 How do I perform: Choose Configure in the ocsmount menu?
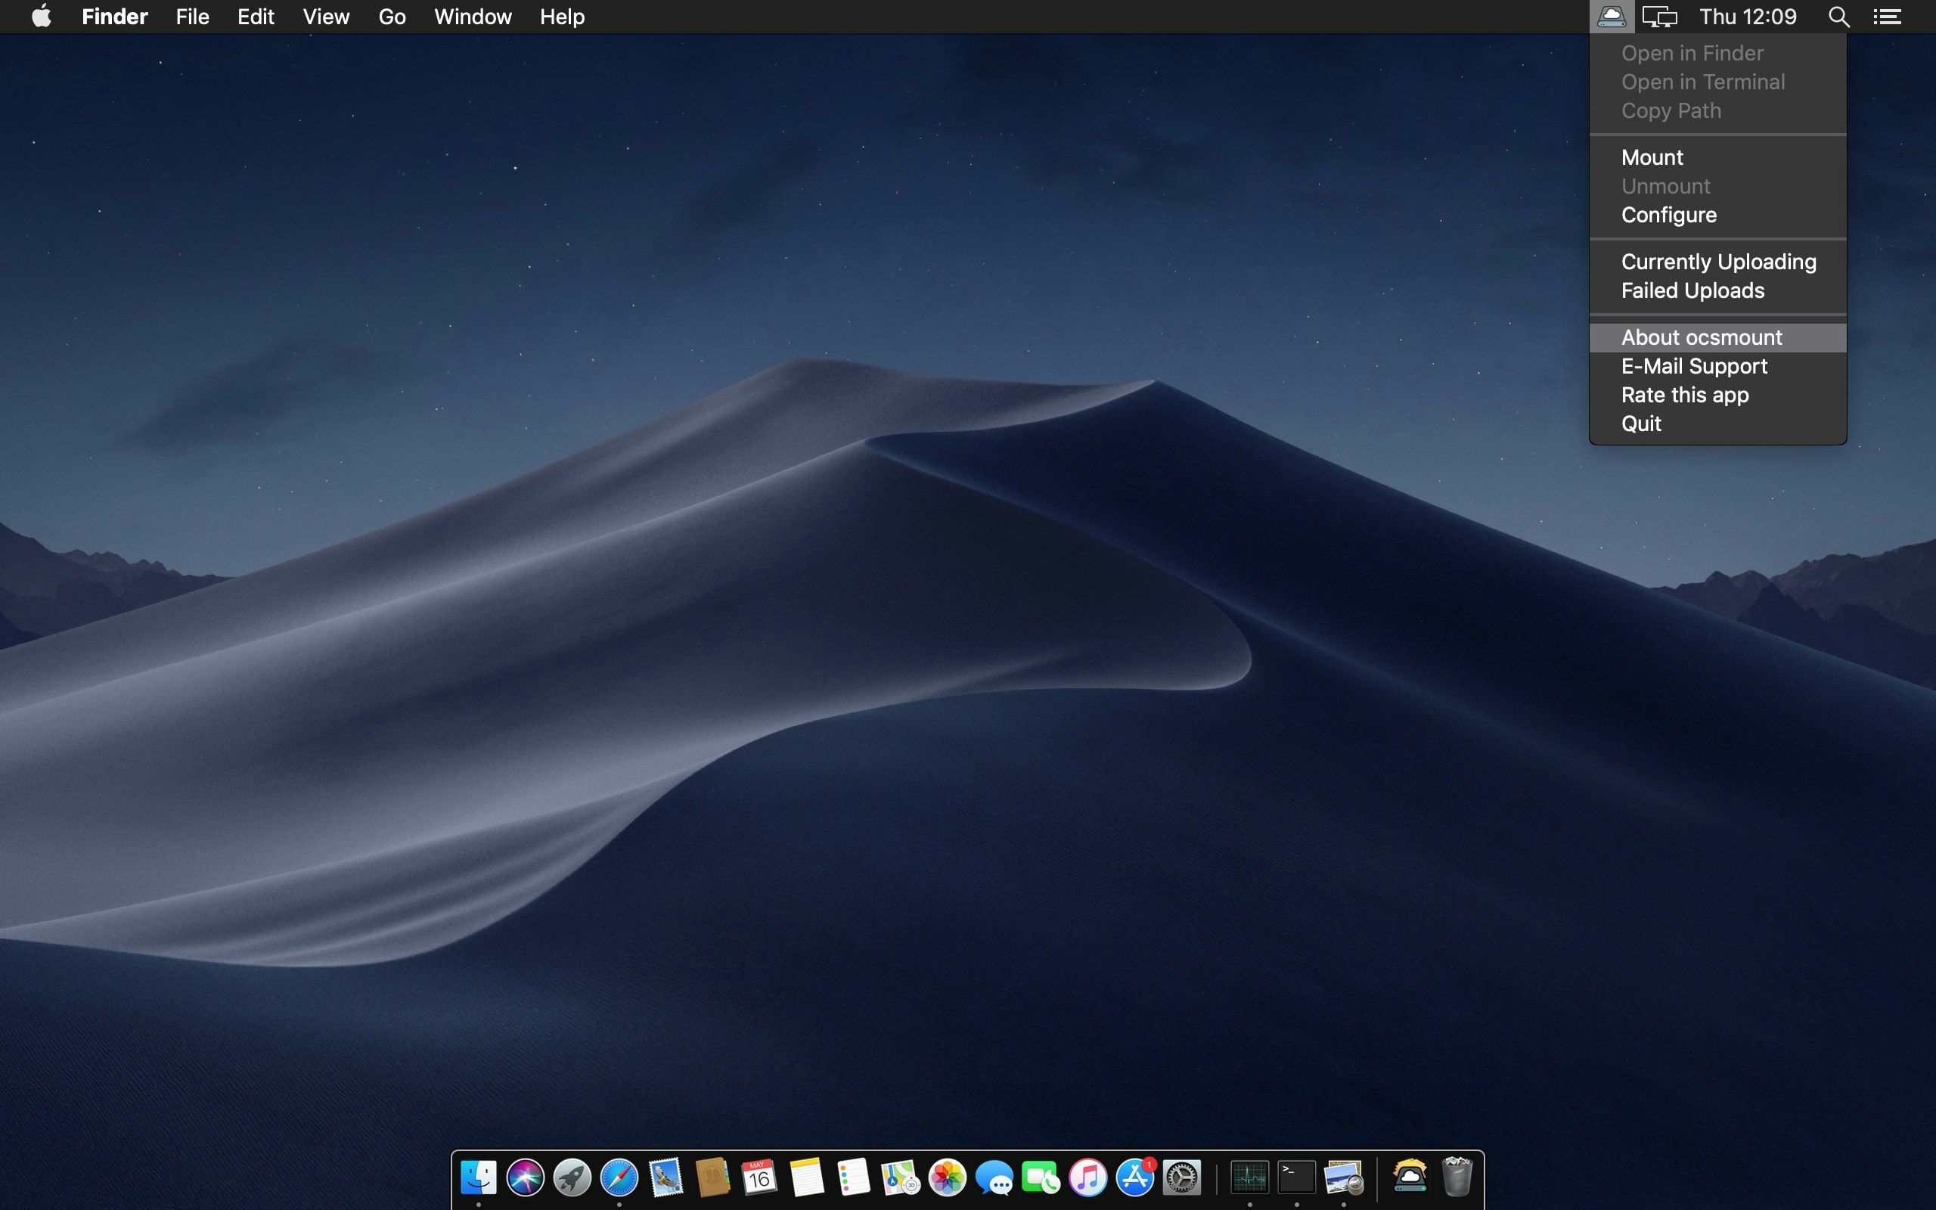tap(1668, 215)
